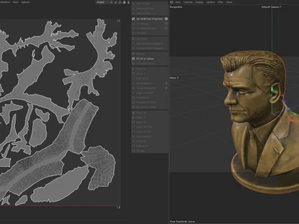
Task: Click the down-arrow icon right of Project dropdown
Action: click(128, 2)
